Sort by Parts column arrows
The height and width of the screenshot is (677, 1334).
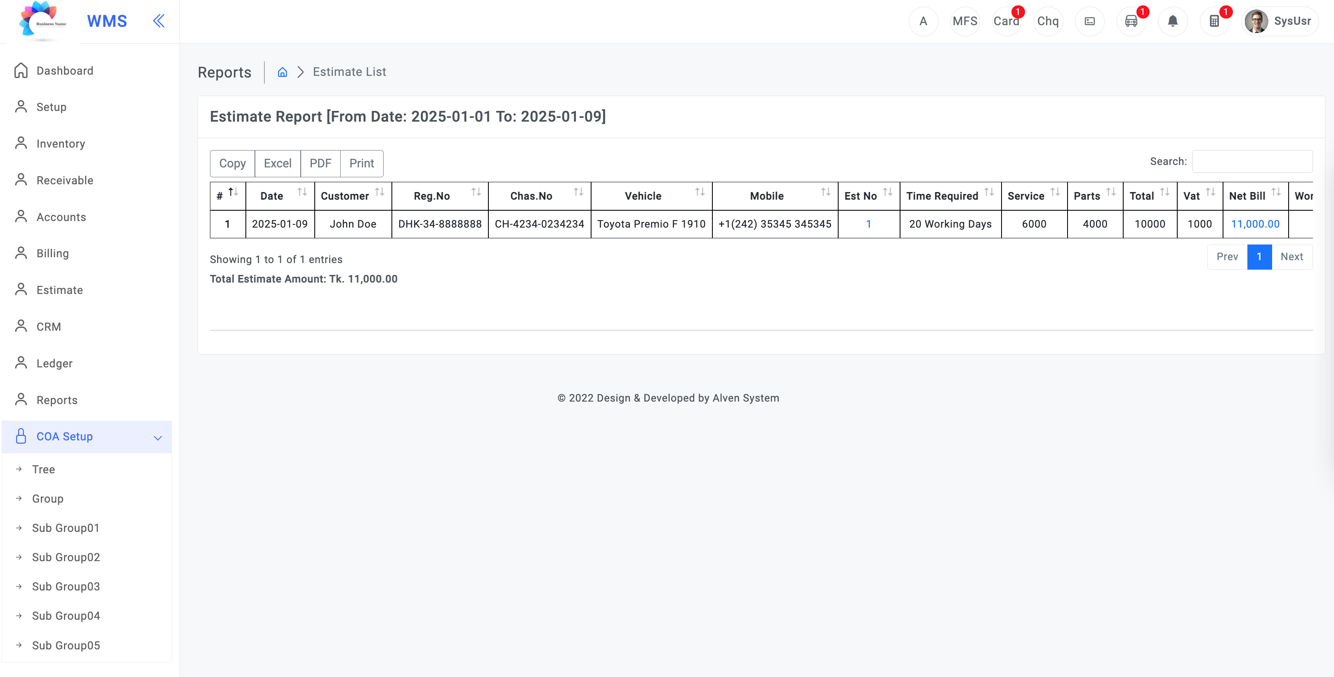[1111, 192]
